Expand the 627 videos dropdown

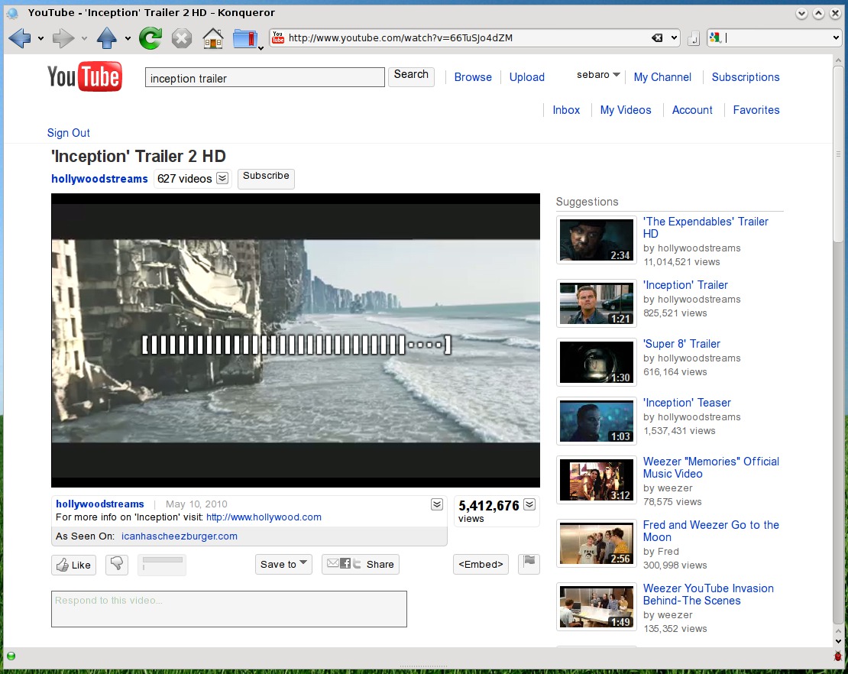222,178
